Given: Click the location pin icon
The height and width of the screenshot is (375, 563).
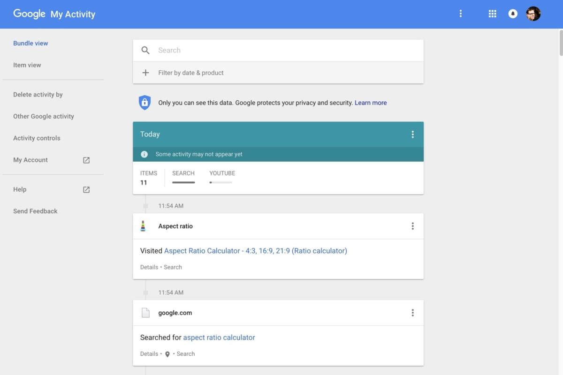Looking at the screenshot, I should click(167, 354).
